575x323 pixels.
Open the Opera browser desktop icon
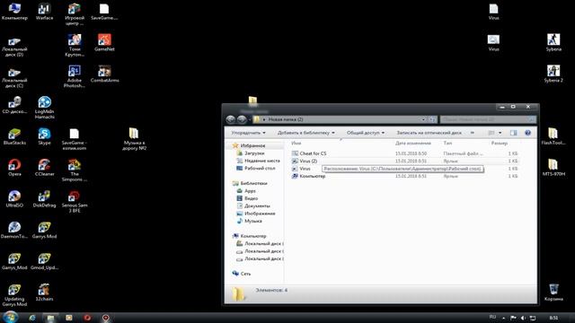pos(14,168)
